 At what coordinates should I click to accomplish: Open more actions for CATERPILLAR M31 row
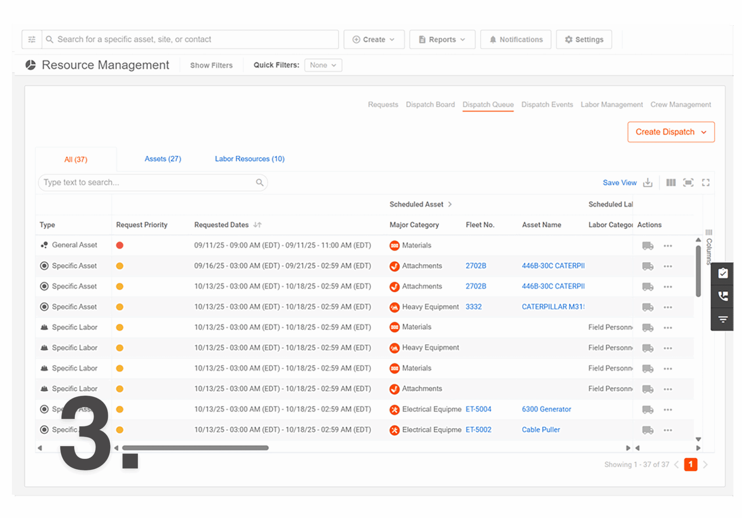coord(668,307)
